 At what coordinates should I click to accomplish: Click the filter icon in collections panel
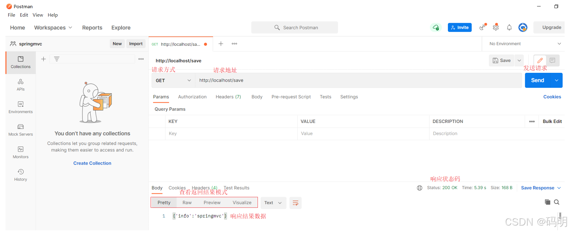[57, 59]
